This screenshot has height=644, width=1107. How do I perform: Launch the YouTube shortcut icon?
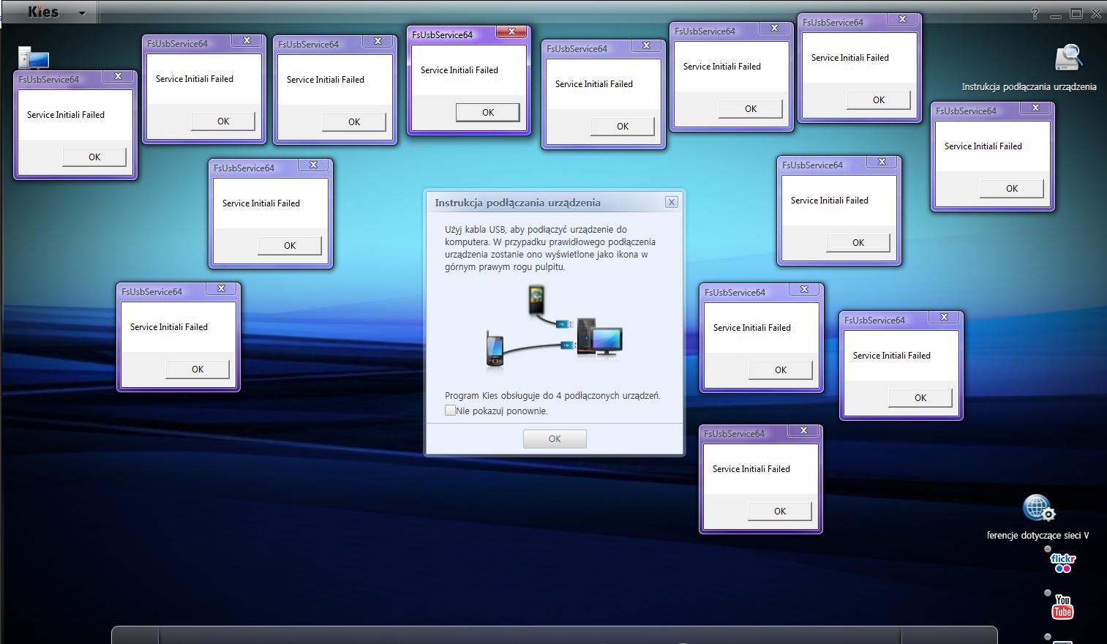tap(1062, 607)
